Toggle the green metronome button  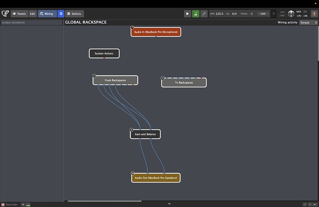point(196,13)
